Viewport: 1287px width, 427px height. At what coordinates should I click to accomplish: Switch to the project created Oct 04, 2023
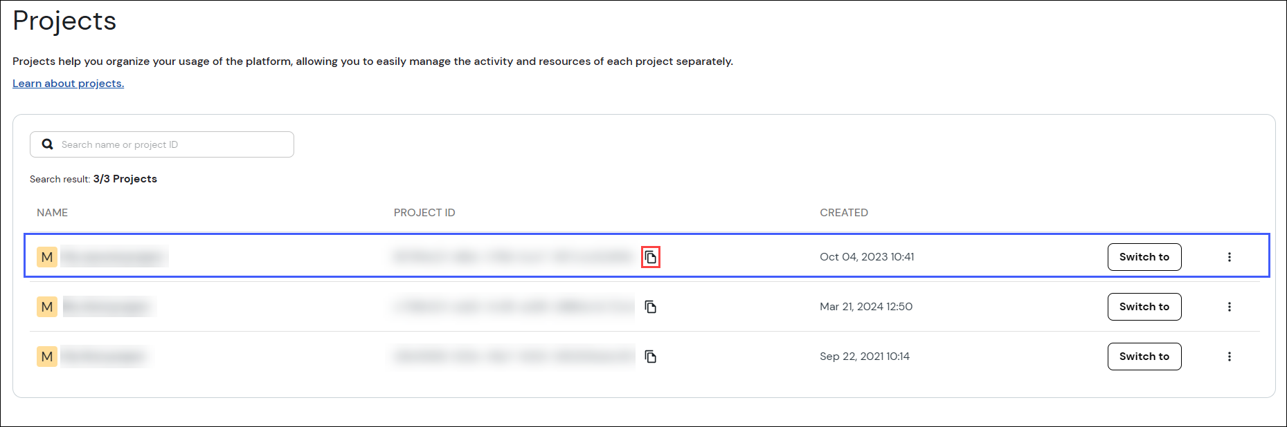coord(1144,257)
